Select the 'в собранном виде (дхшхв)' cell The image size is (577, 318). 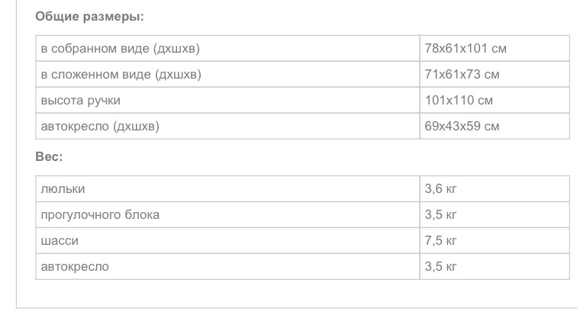pyautogui.click(x=120, y=49)
